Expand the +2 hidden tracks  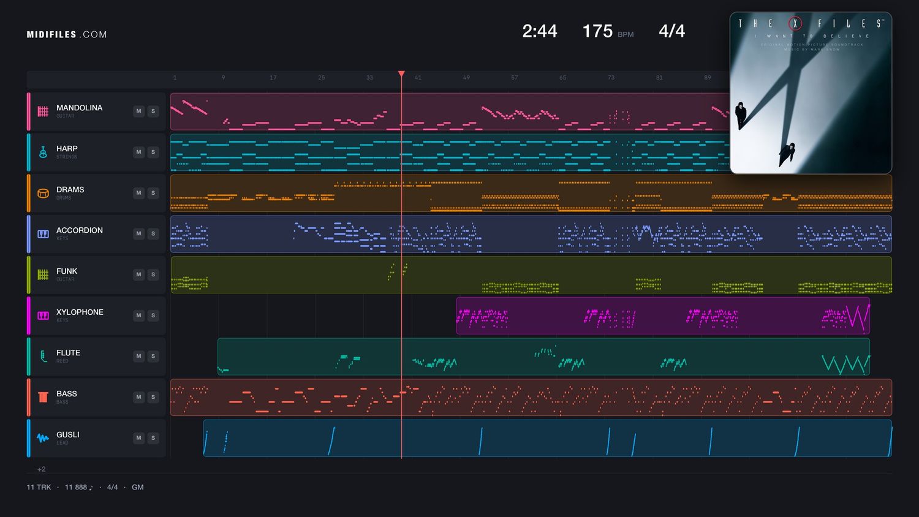42,469
